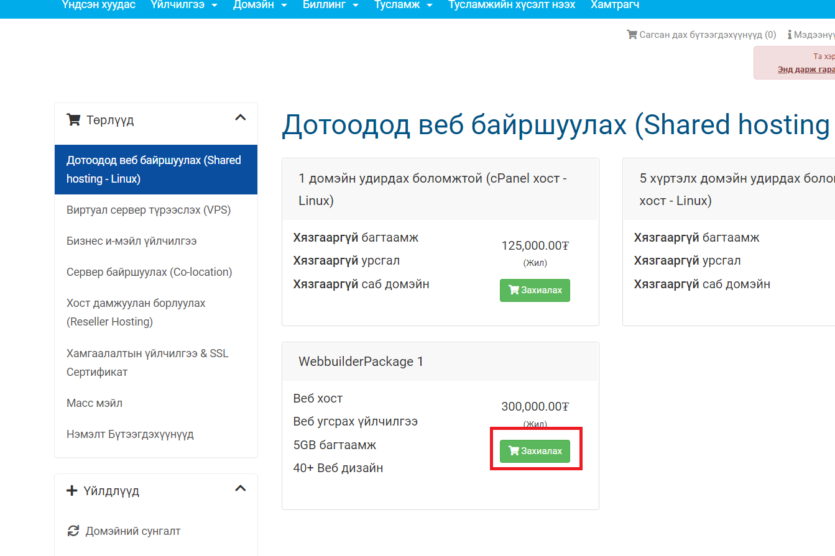
Task: Collapse the Үйлдлүүд panel chevron
Action: pos(241,488)
